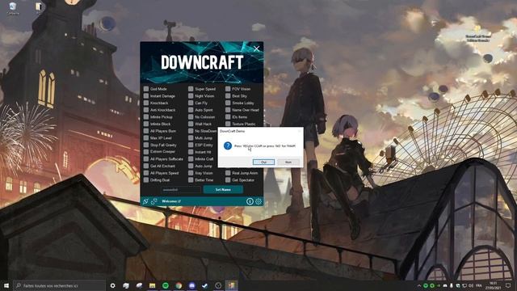Toggle the Wall Hack checkbox
This screenshot has width=517, height=291.
point(191,124)
